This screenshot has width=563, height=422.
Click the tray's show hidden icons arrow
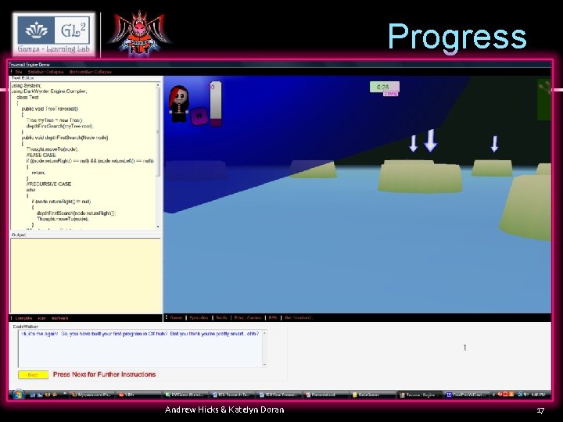tap(493, 395)
